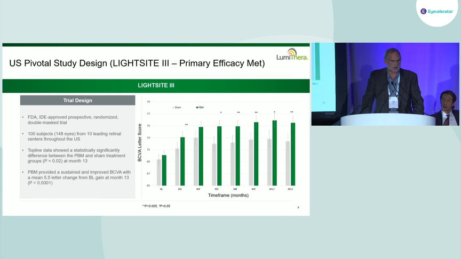Click the gray Sham bar at M13
The width and height of the screenshot is (461, 259).
tap(288, 163)
